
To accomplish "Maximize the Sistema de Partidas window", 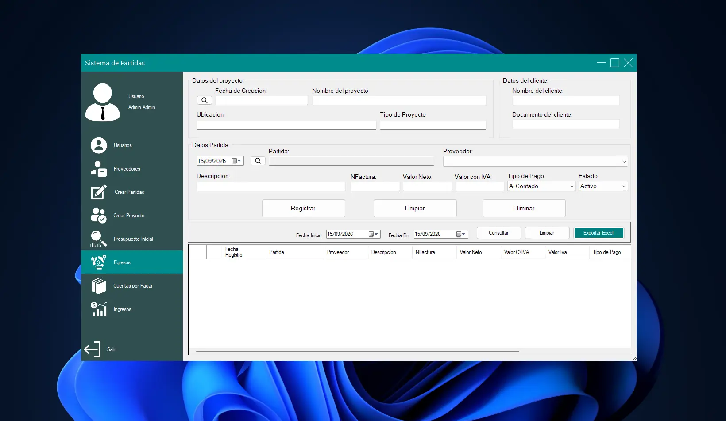I will [615, 63].
